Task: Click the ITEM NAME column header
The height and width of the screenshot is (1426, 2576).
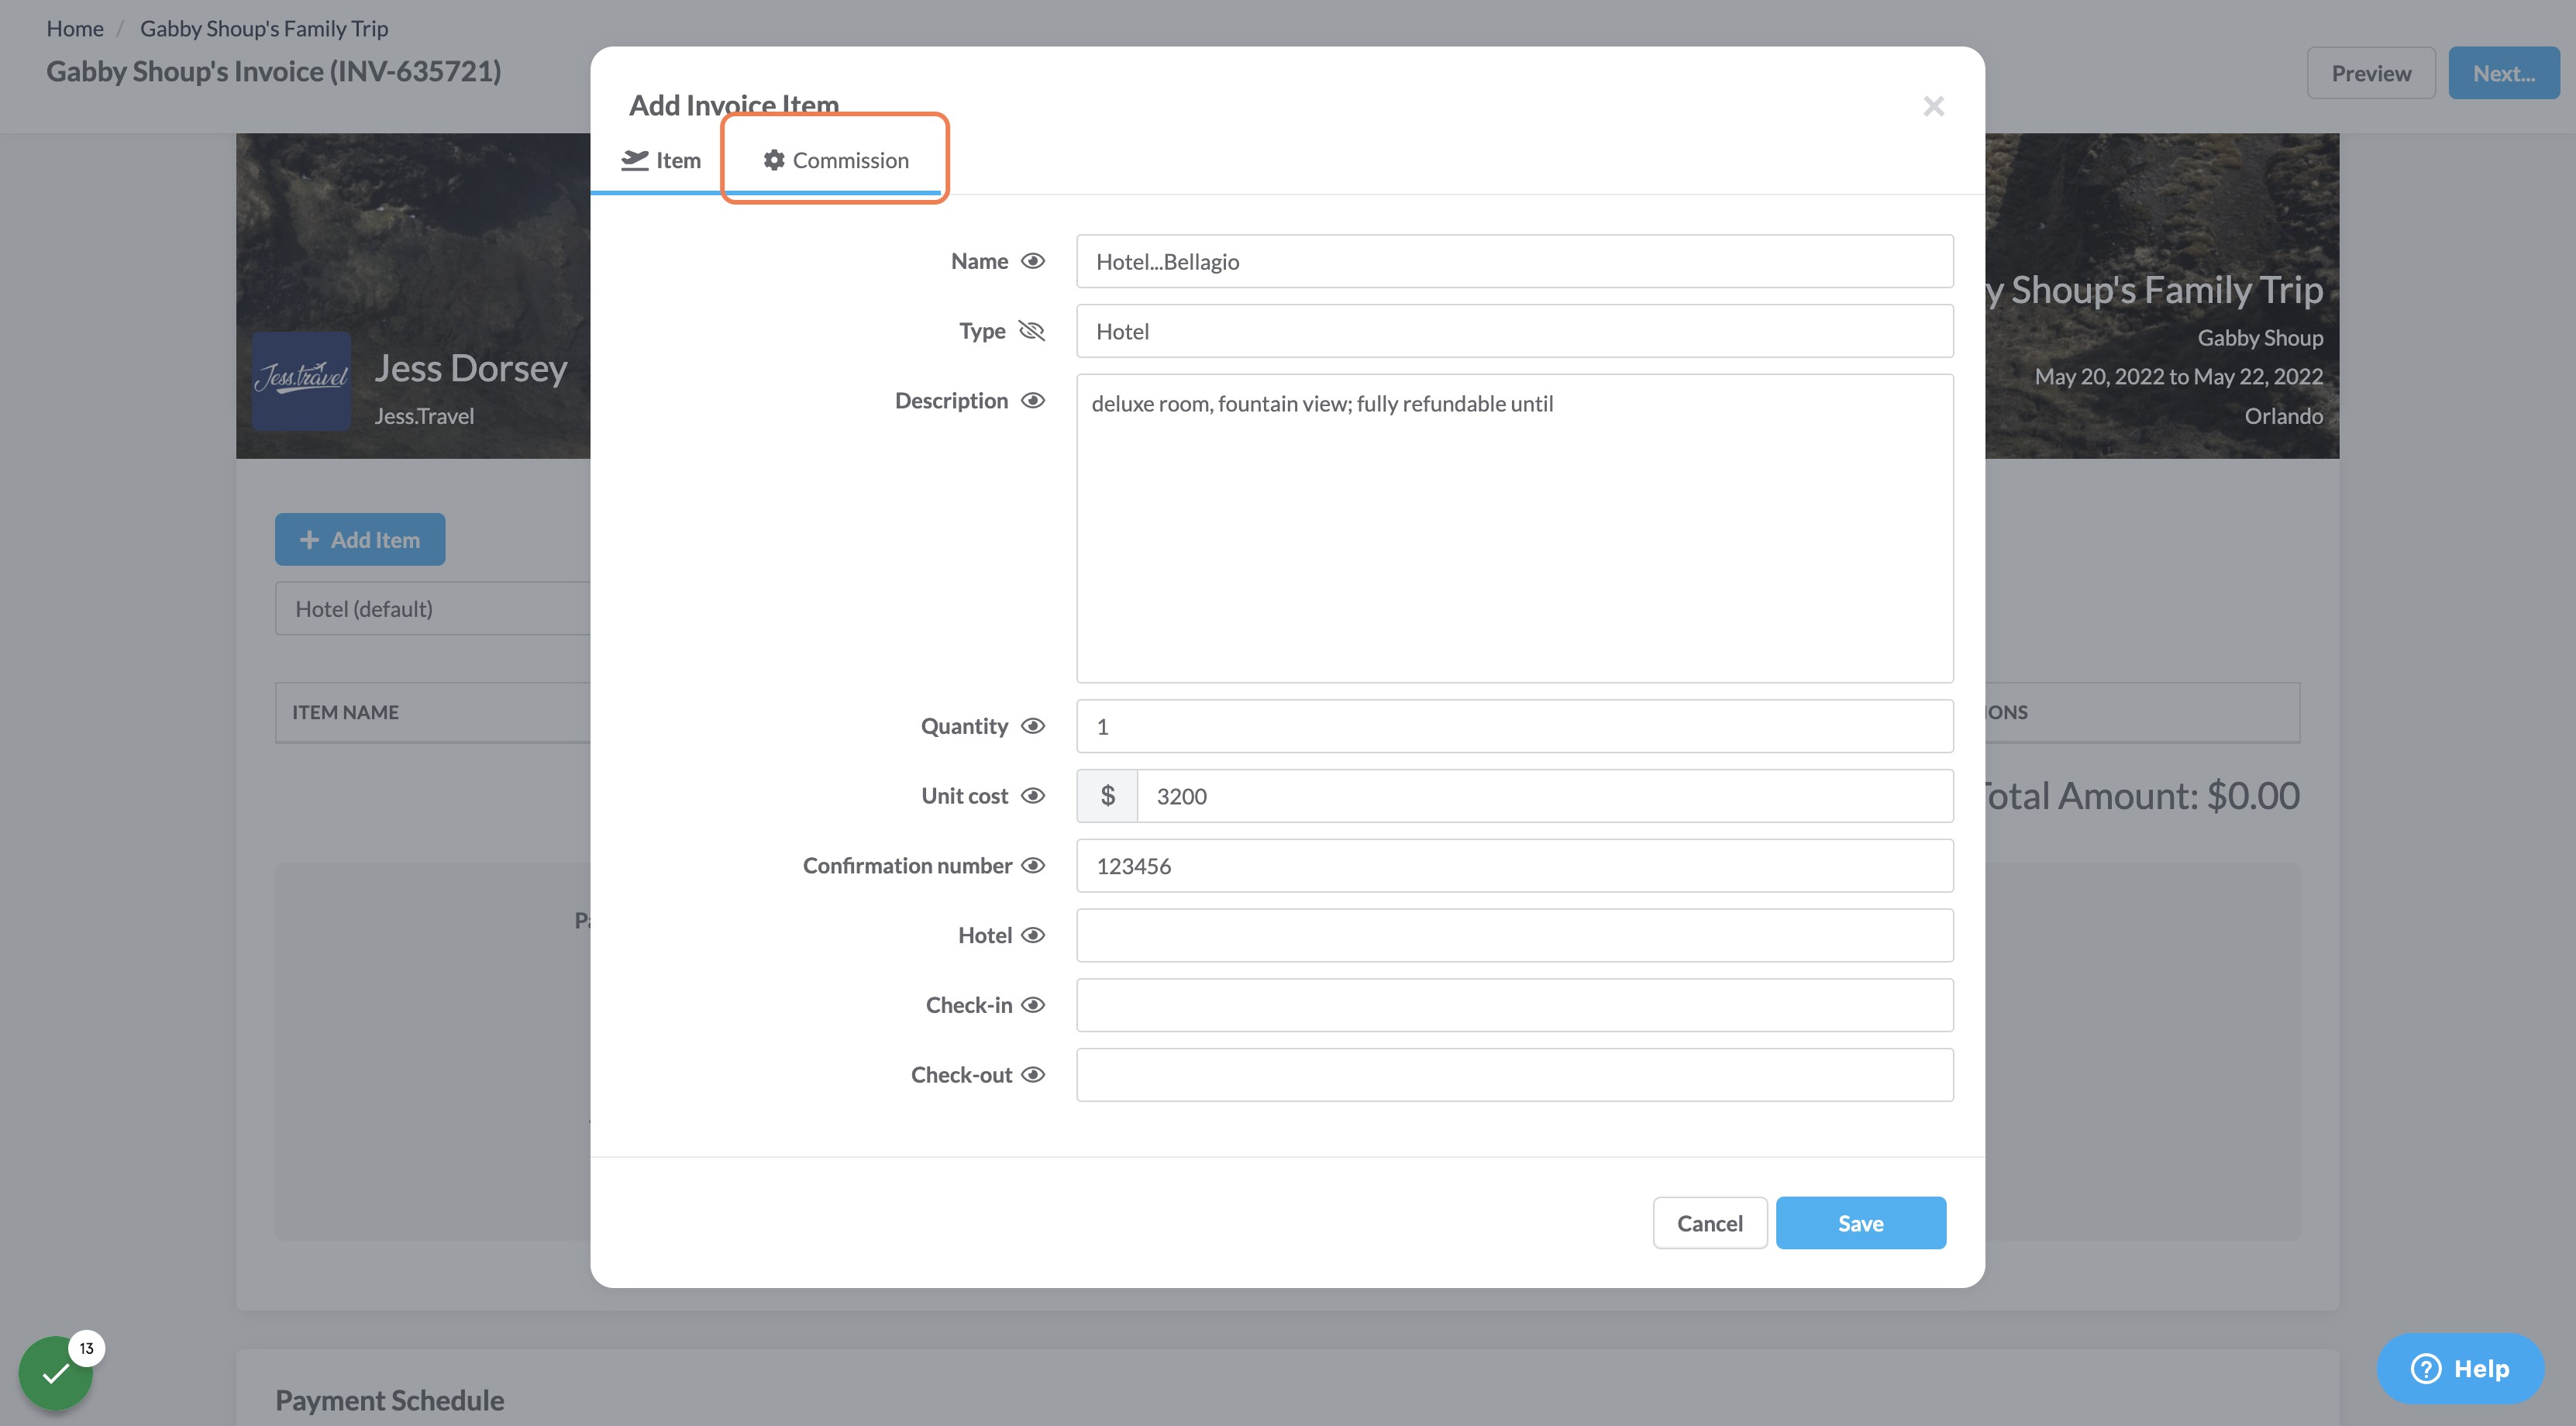Action: [345, 712]
